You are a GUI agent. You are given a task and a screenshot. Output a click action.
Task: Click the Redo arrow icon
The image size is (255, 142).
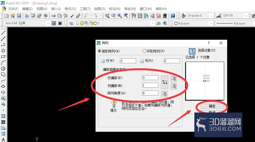(x=96, y=16)
